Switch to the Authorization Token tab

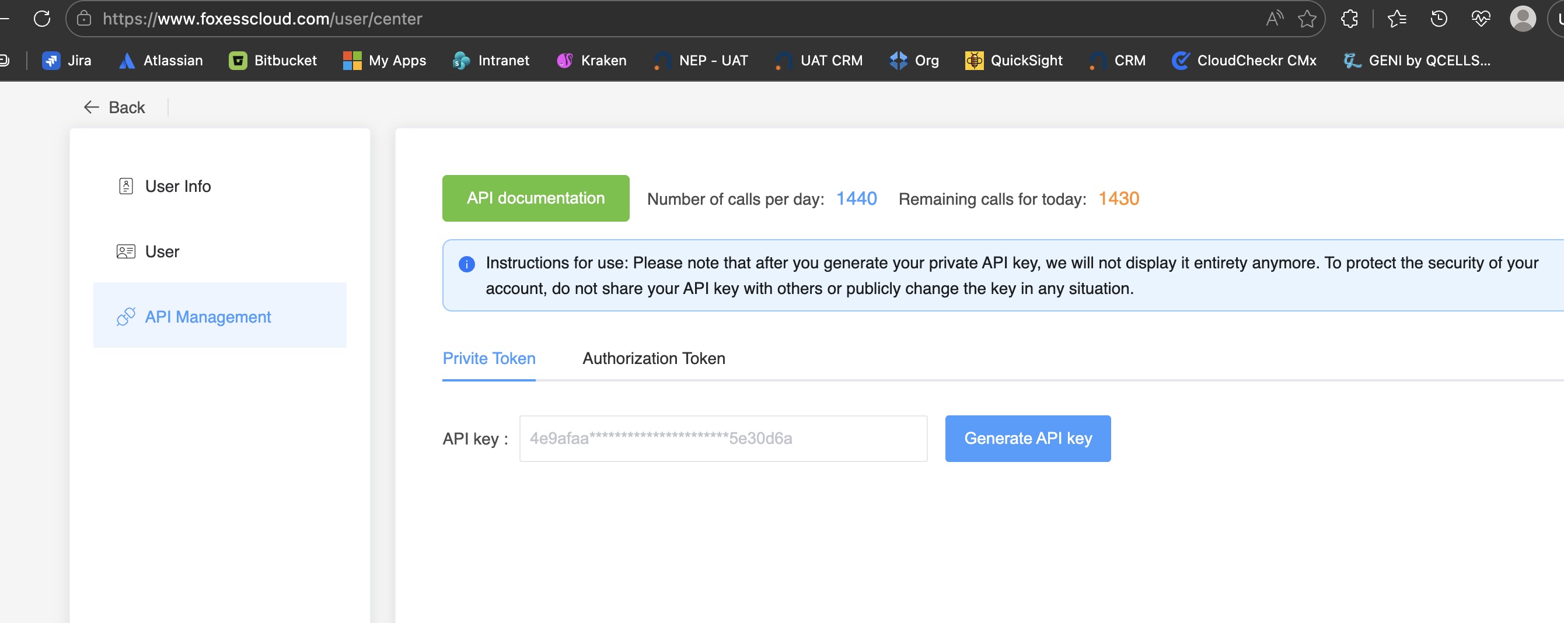tap(653, 359)
